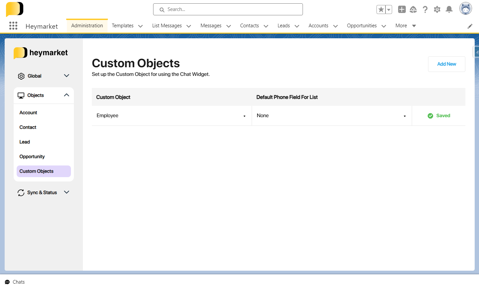This screenshot has width=479, height=288.
Task: Select Lead in the Objects list
Action: click(25, 142)
